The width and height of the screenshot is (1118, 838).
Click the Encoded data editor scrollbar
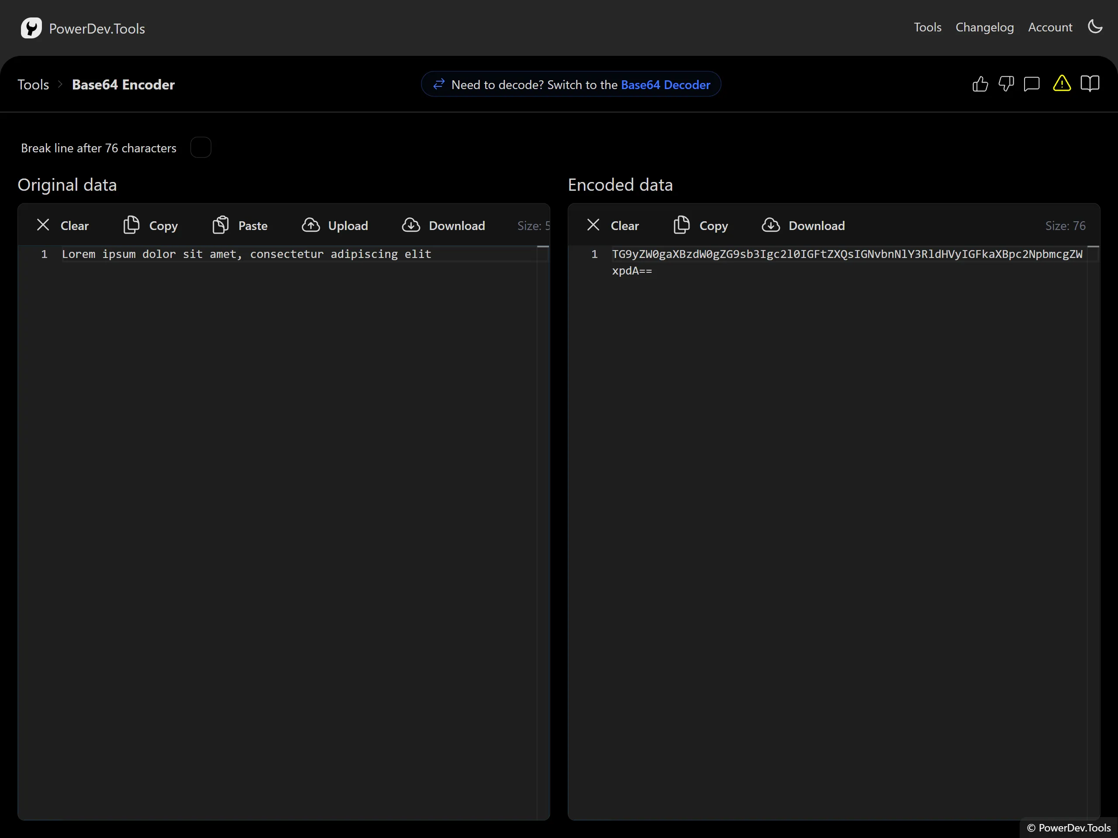[x=1093, y=532]
